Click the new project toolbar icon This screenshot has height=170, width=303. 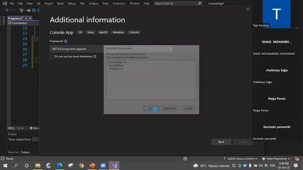coord(21,10)
